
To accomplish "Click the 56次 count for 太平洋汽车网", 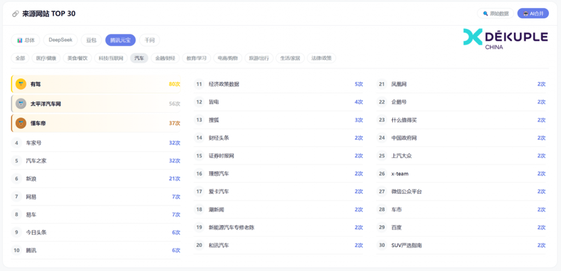I will coord(175,103).
